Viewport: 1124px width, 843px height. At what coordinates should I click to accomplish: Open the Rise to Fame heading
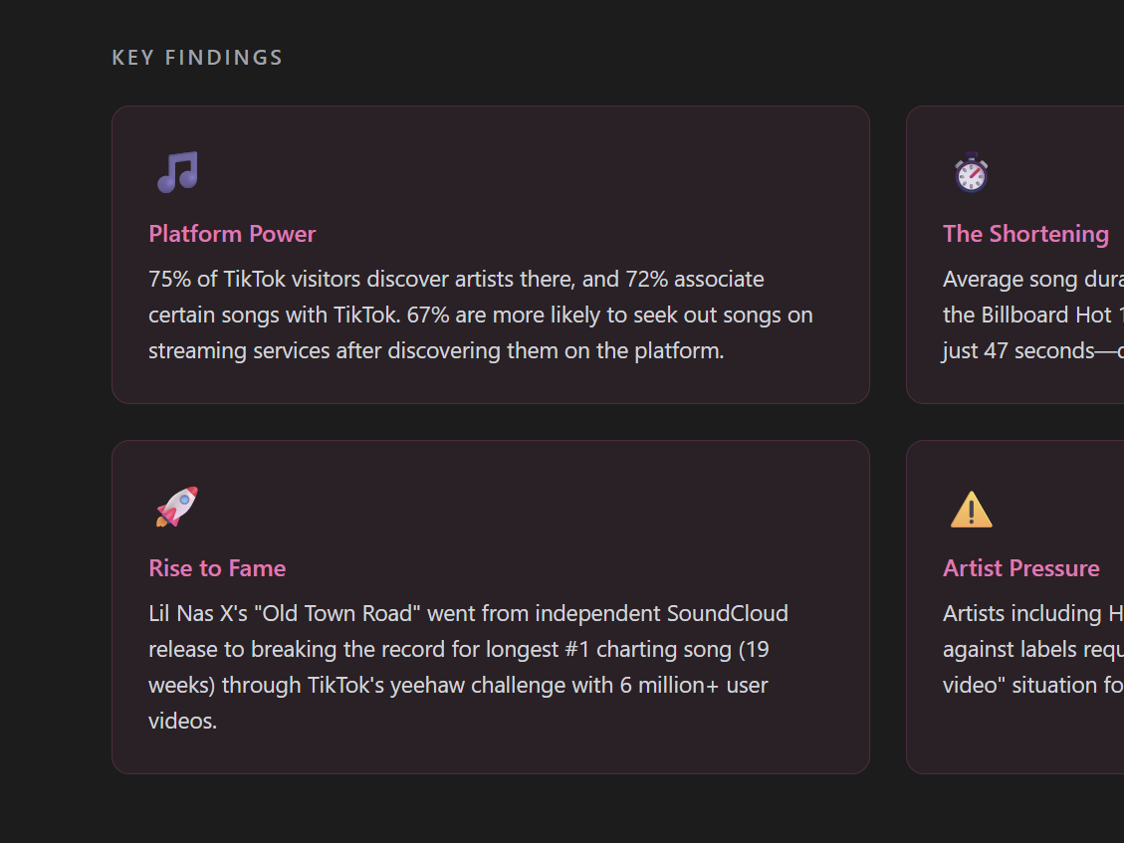pos(217,568)
